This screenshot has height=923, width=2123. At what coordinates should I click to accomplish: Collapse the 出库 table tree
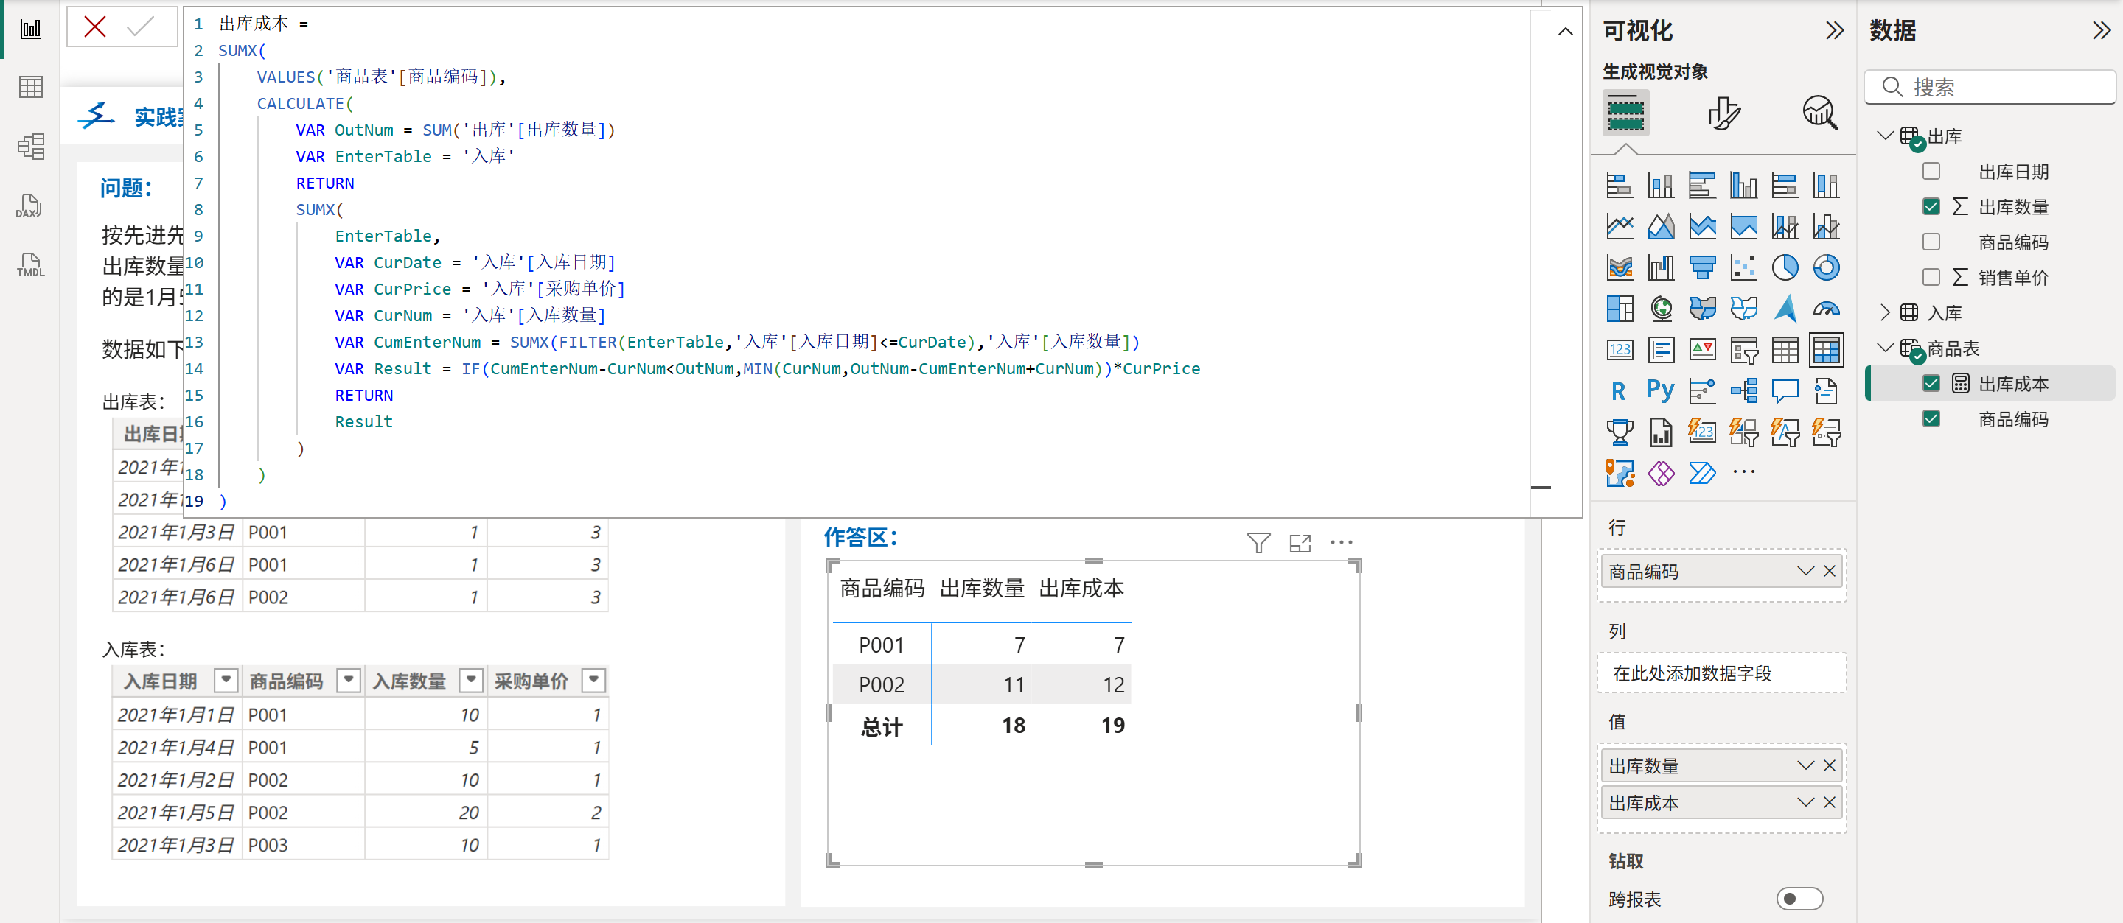[x=1884, y=135]
